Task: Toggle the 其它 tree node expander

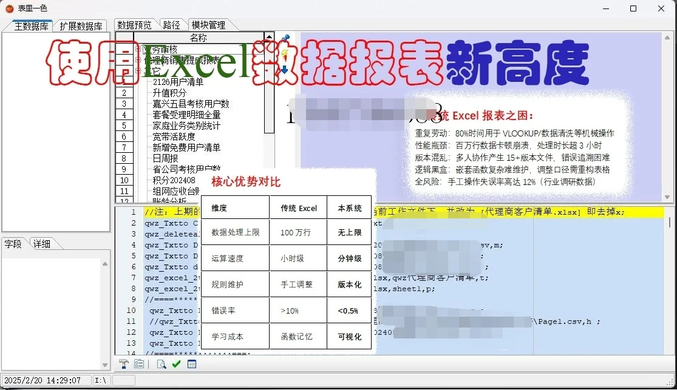Action: (x=138, y=70)
